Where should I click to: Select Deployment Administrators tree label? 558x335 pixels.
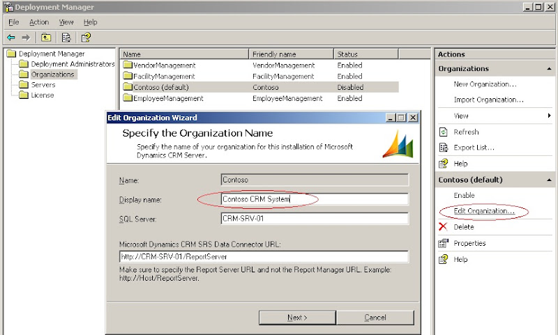[x=73, y=64]
